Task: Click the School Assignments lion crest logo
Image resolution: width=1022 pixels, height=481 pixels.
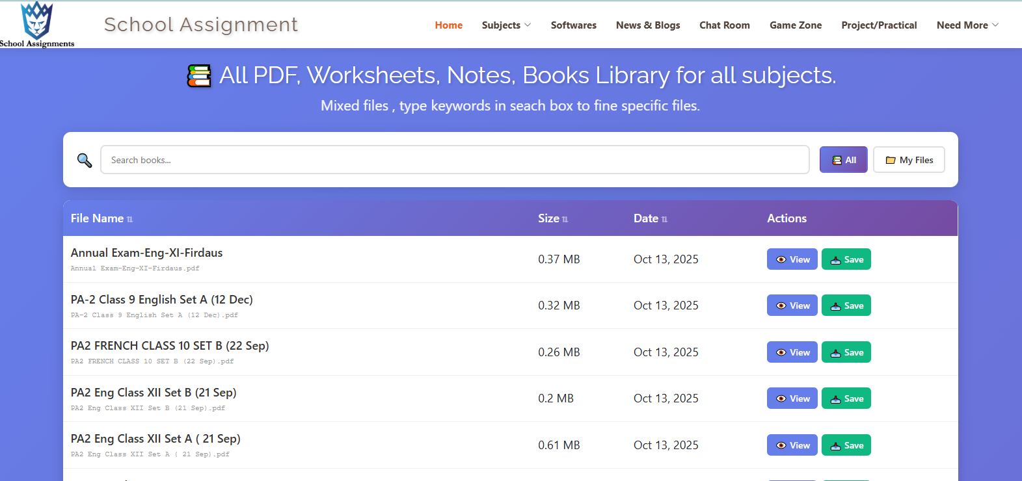Action: point(37,24)
